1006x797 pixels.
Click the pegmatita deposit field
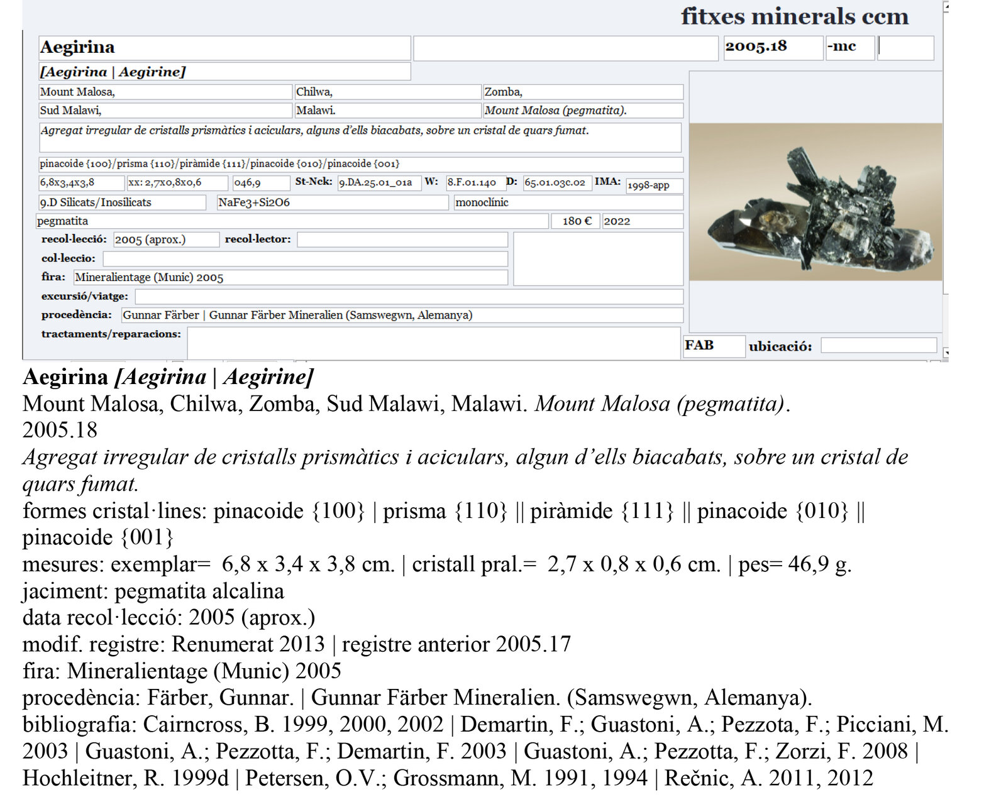pyautogui.click(x=292, y=221)
